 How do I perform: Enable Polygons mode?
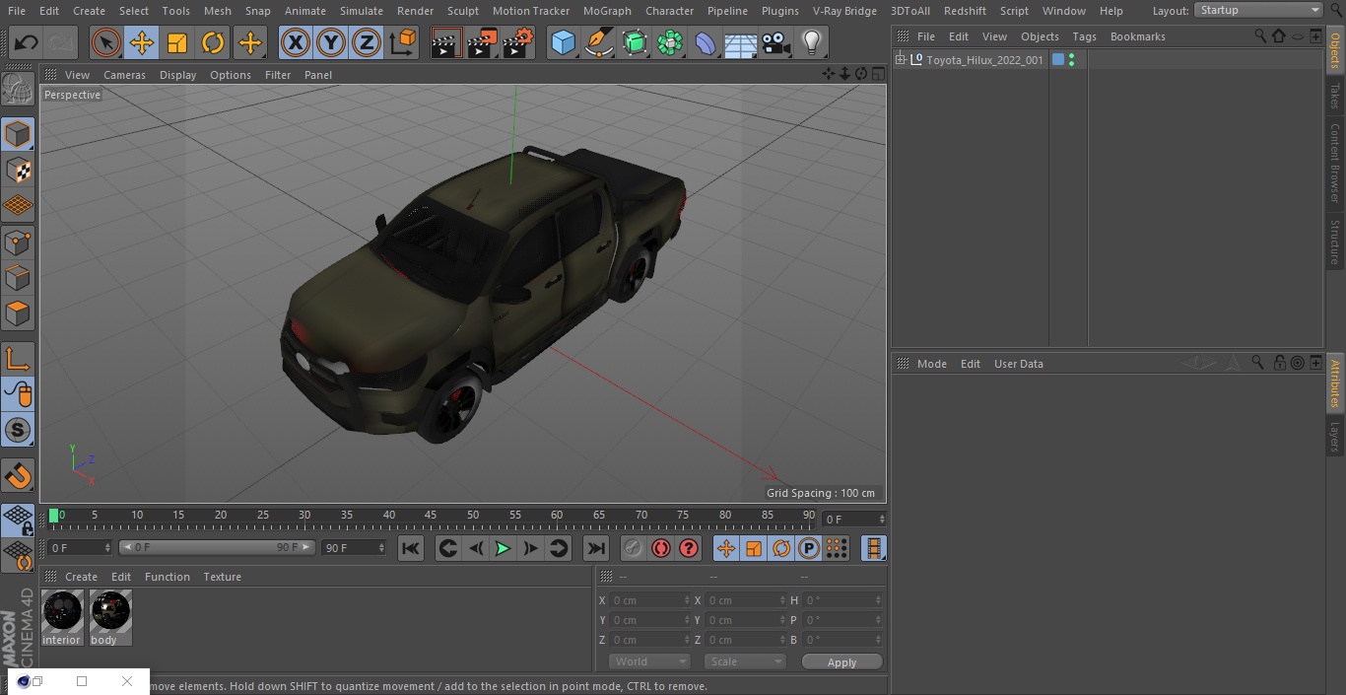tap(18, 313)
